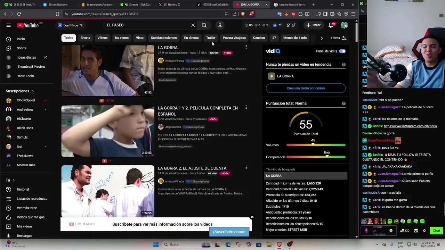Click the Volumen score bar
Screen dimensions: 445x250
pyautogui.click(x=316, y=145)
